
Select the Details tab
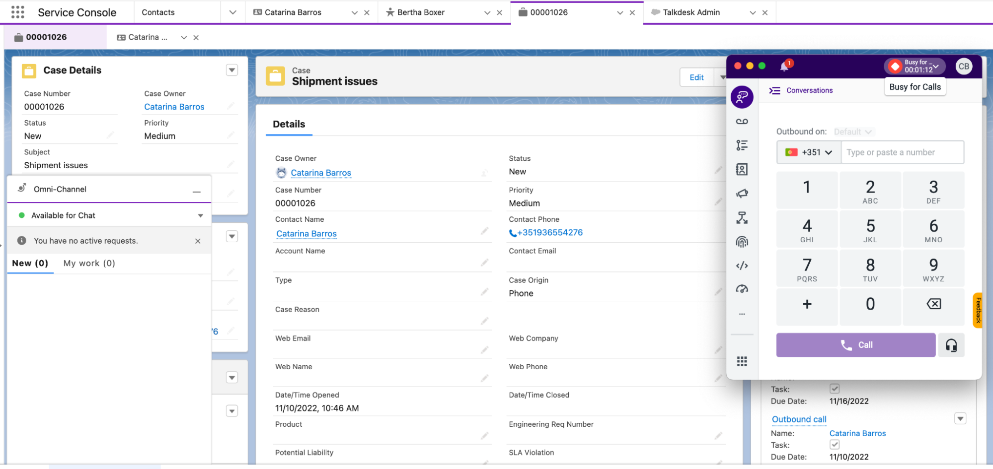pos(289,124)
